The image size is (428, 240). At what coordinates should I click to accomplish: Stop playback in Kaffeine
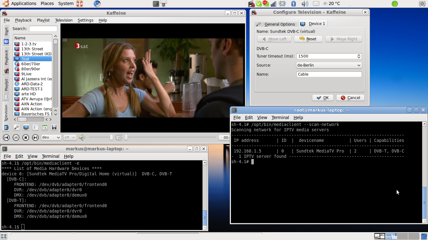[26, 137]
